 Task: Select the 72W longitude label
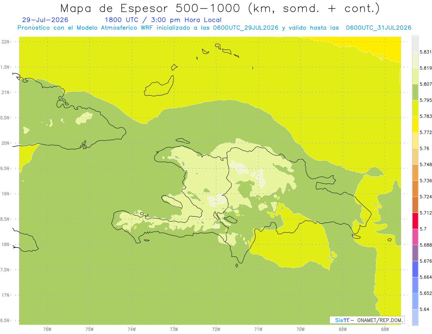(x=216, y=329)
